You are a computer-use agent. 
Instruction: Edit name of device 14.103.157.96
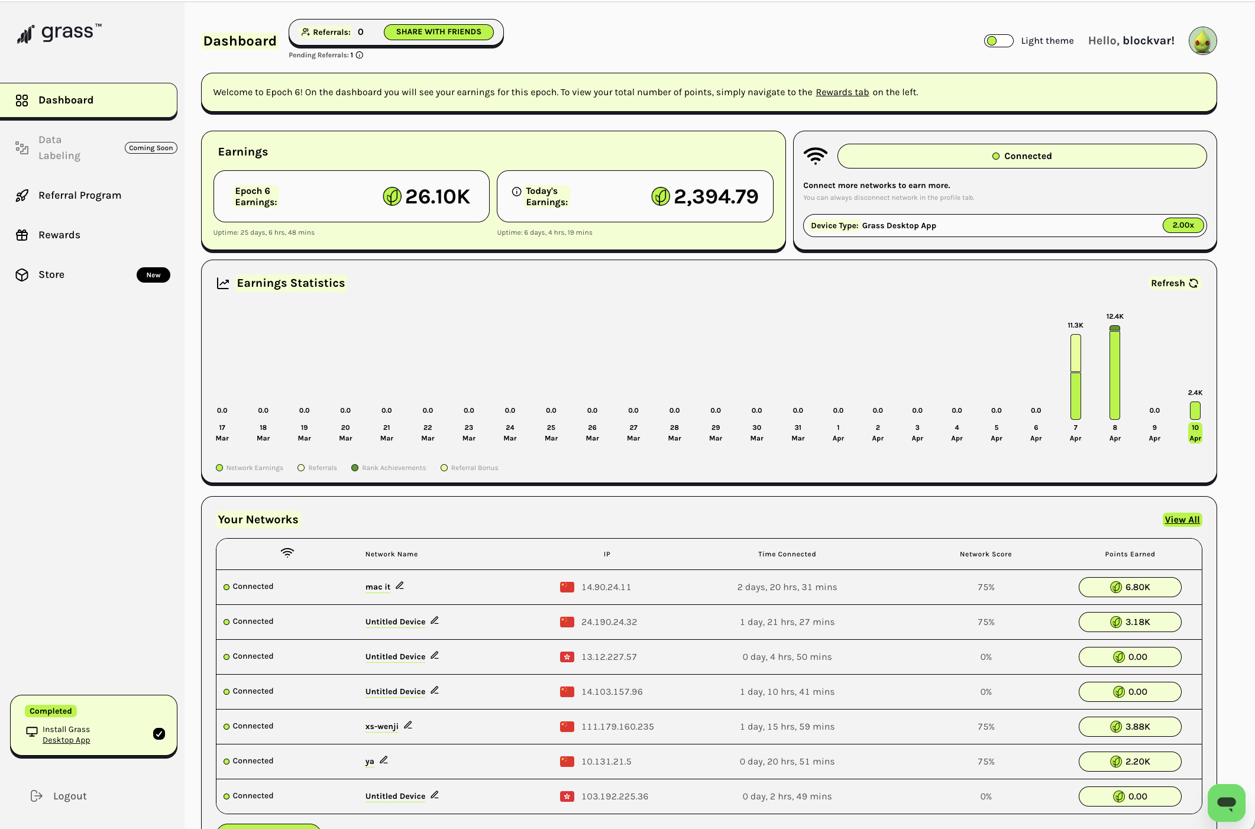point(435,690)
